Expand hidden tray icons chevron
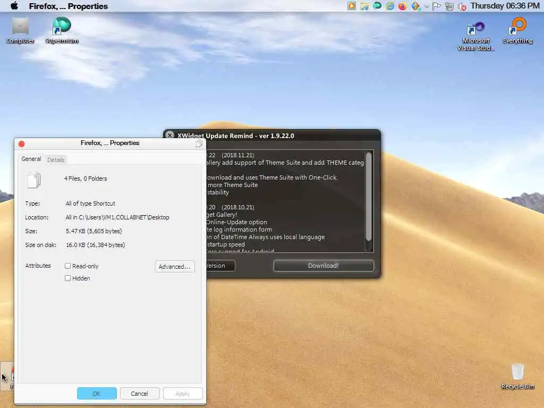The image size is (544, 408). (x=427, y=6)
